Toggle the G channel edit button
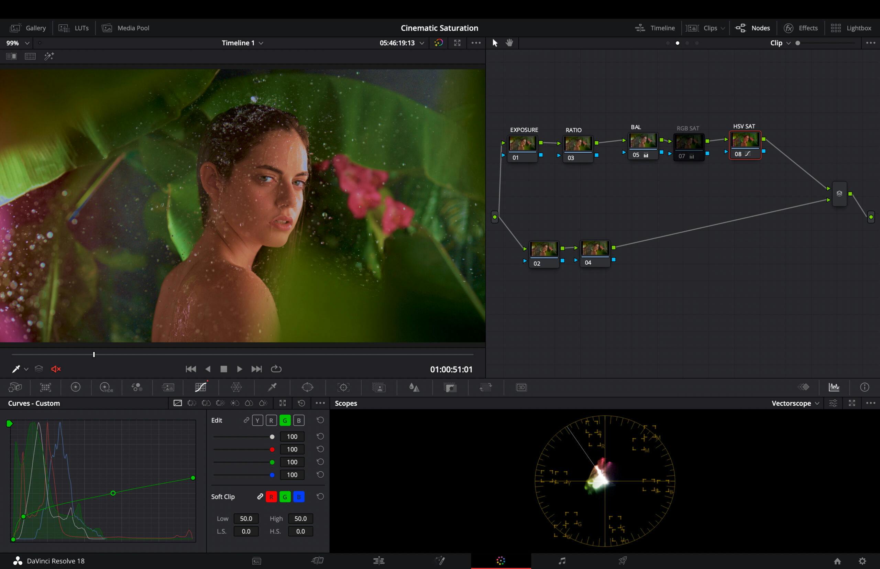Viewport: 880px width, 569px height. click(x=285, y=420)
